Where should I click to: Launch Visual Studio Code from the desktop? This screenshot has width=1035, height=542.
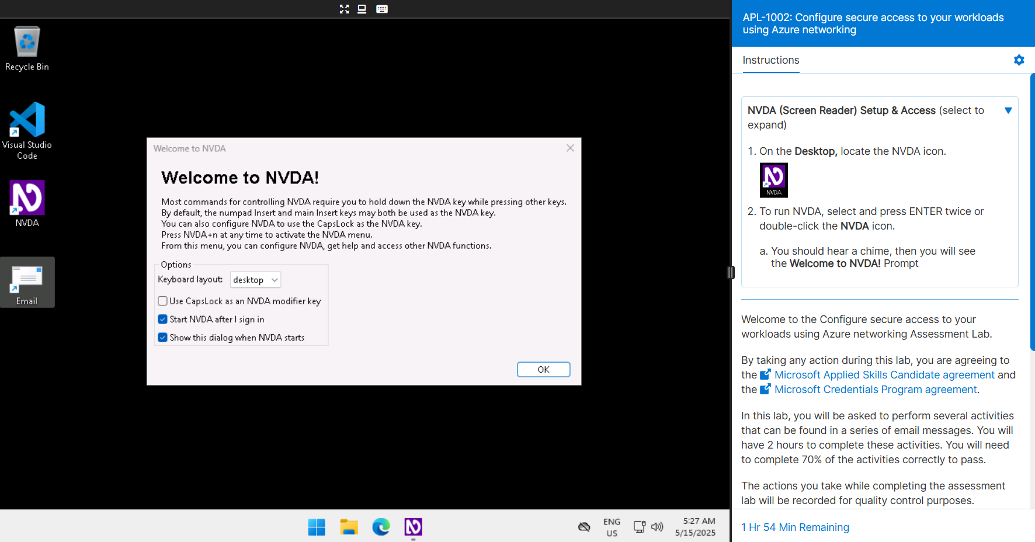pyautogui.click(x=27, y=124)
